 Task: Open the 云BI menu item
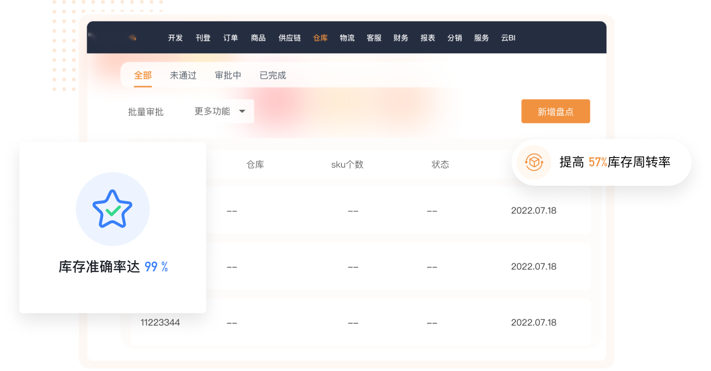coord(508,38)
